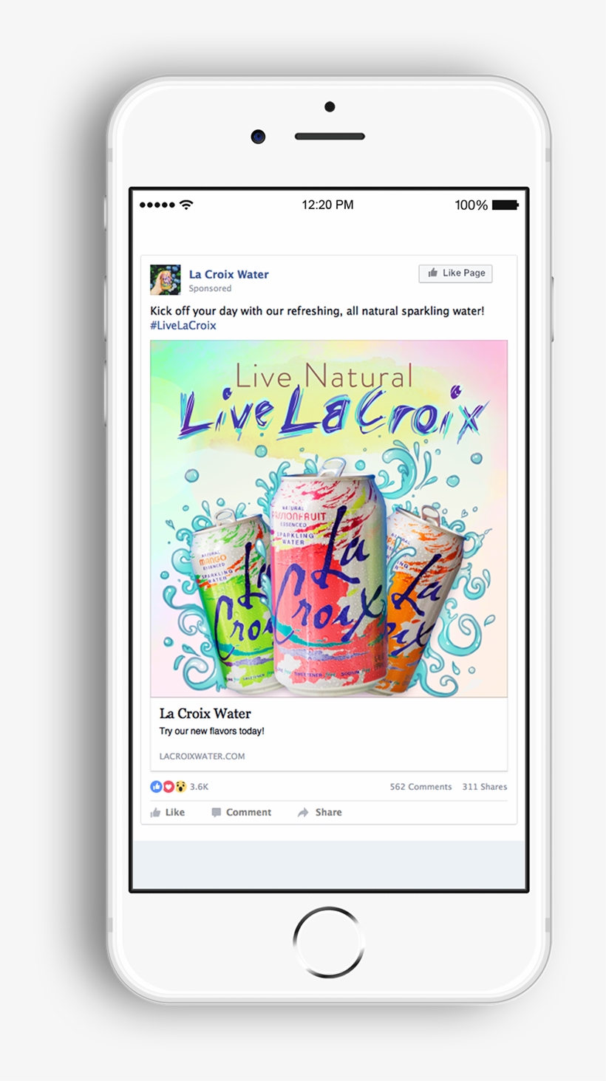Open the La Croix Water page name

[x=228, y=274]
